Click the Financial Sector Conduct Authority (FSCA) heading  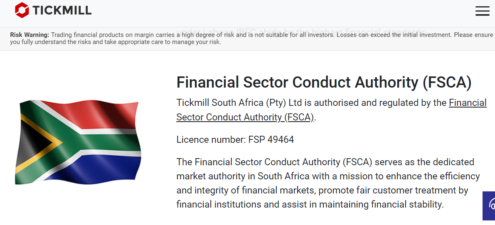[x=324, y=82]
